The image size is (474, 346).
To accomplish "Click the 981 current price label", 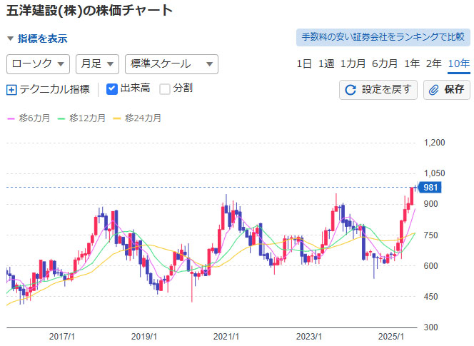I will tap(430, 188).
